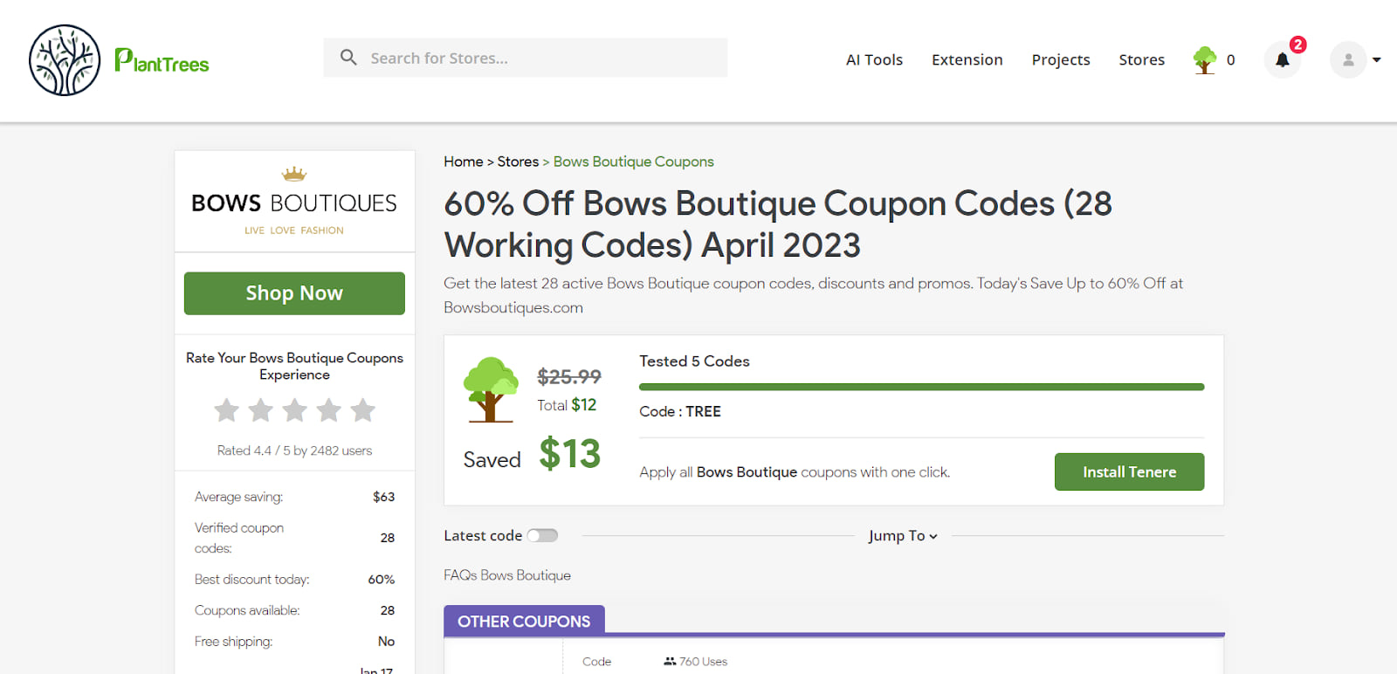Open the AI Tools menu
This screenshot has width=1397, height=674.
[874, 60]
